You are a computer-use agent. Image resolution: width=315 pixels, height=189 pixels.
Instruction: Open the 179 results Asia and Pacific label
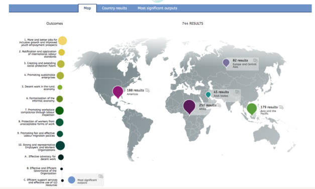coord(269,110)
